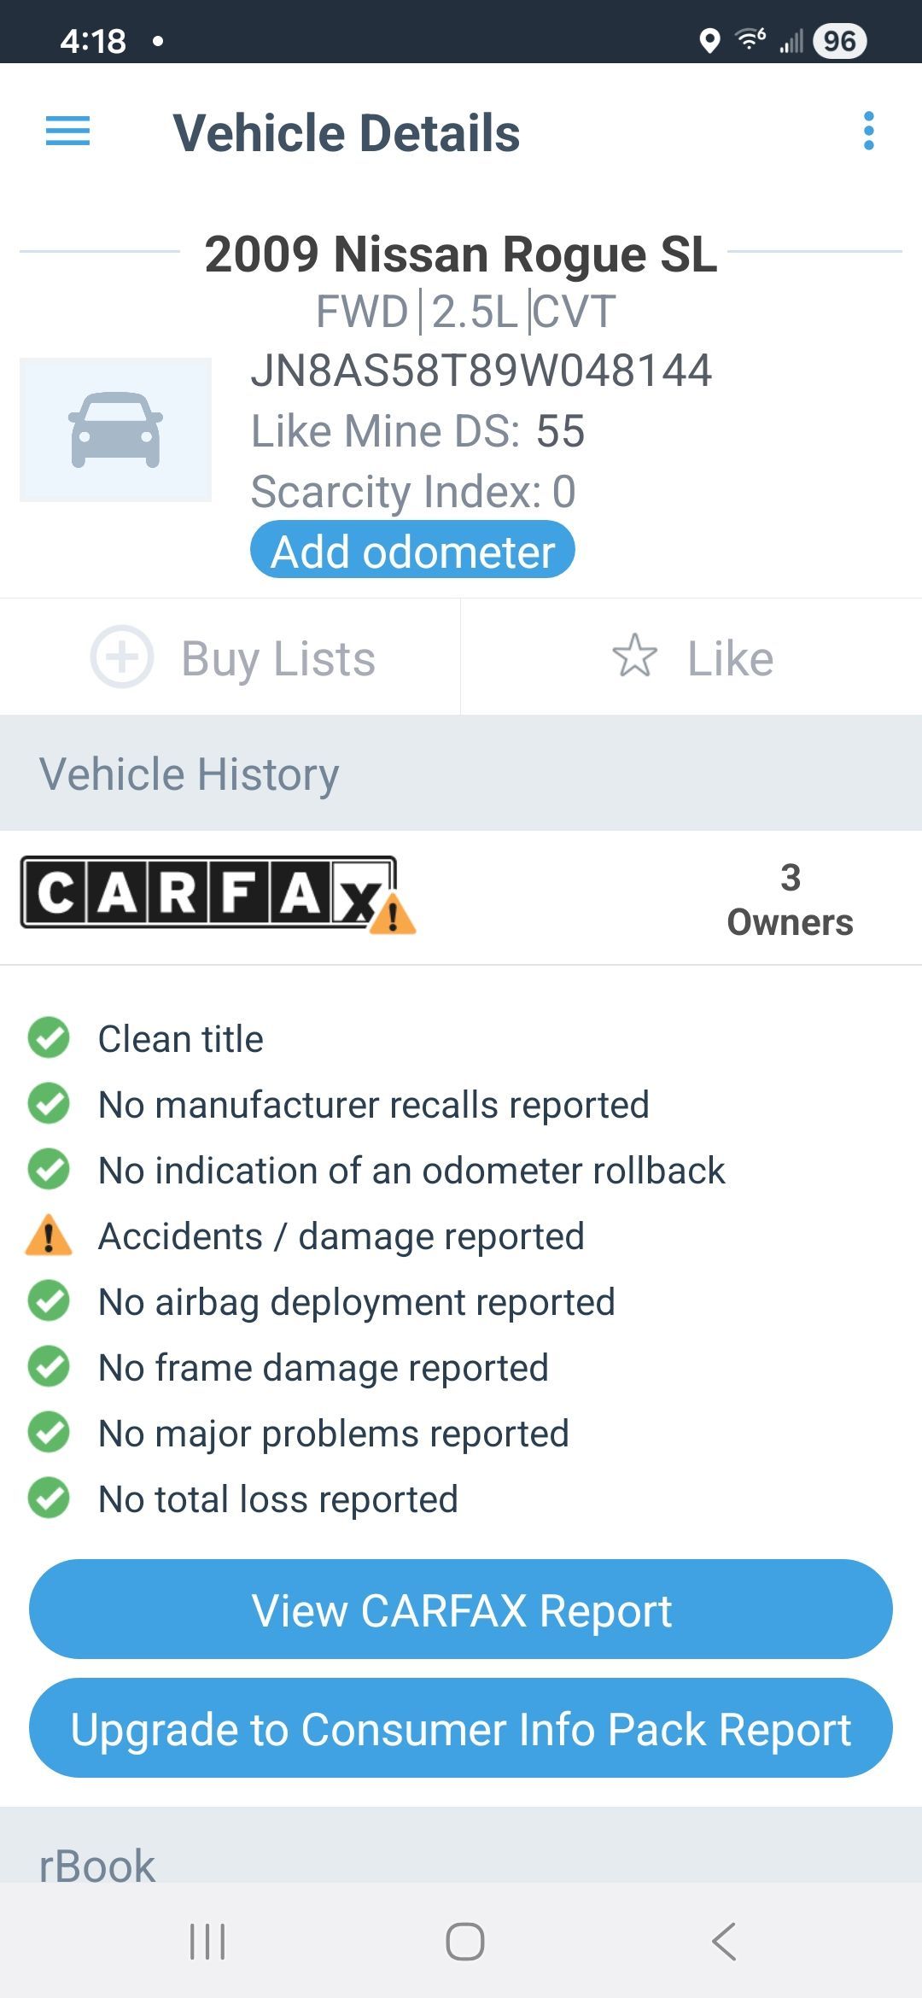Tap the Buy Lists plus icon
The image size is (922, 1998).
pos(122,657)
